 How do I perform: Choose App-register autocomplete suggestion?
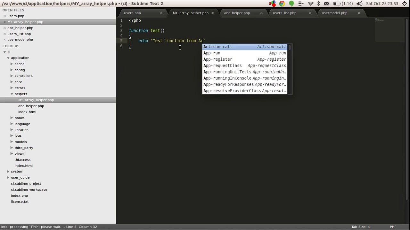point(245,59)
